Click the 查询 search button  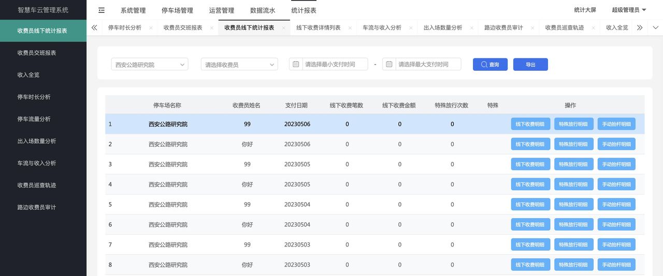point(490,64)
